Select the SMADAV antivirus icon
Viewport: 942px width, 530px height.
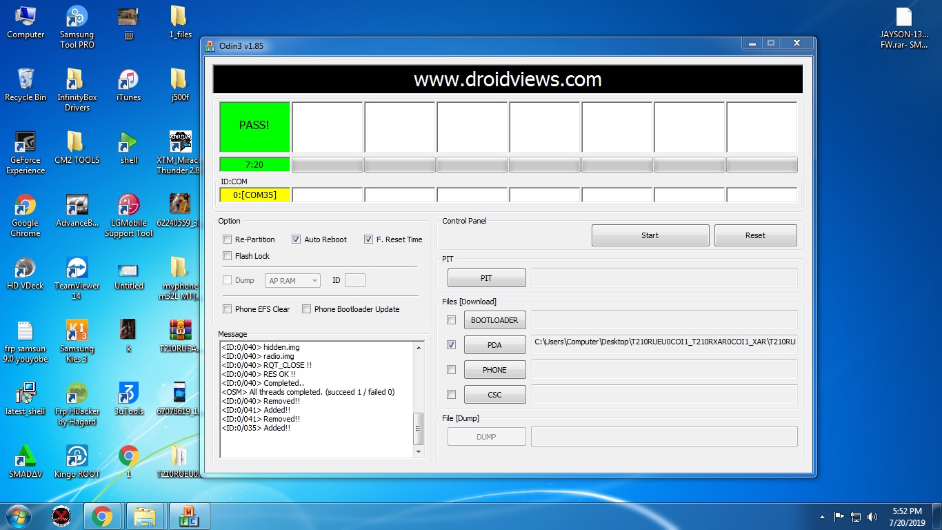(26, 462)
